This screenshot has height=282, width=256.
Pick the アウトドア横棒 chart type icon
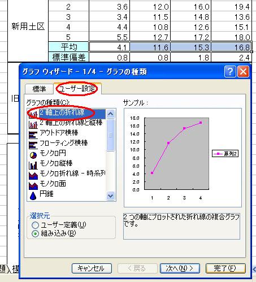tap(33, 135)
